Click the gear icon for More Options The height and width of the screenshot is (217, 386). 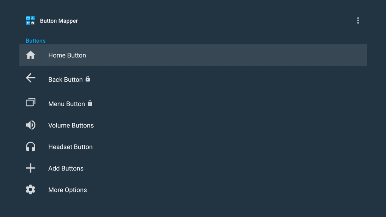pyautogui.click(x=31, y=190)
